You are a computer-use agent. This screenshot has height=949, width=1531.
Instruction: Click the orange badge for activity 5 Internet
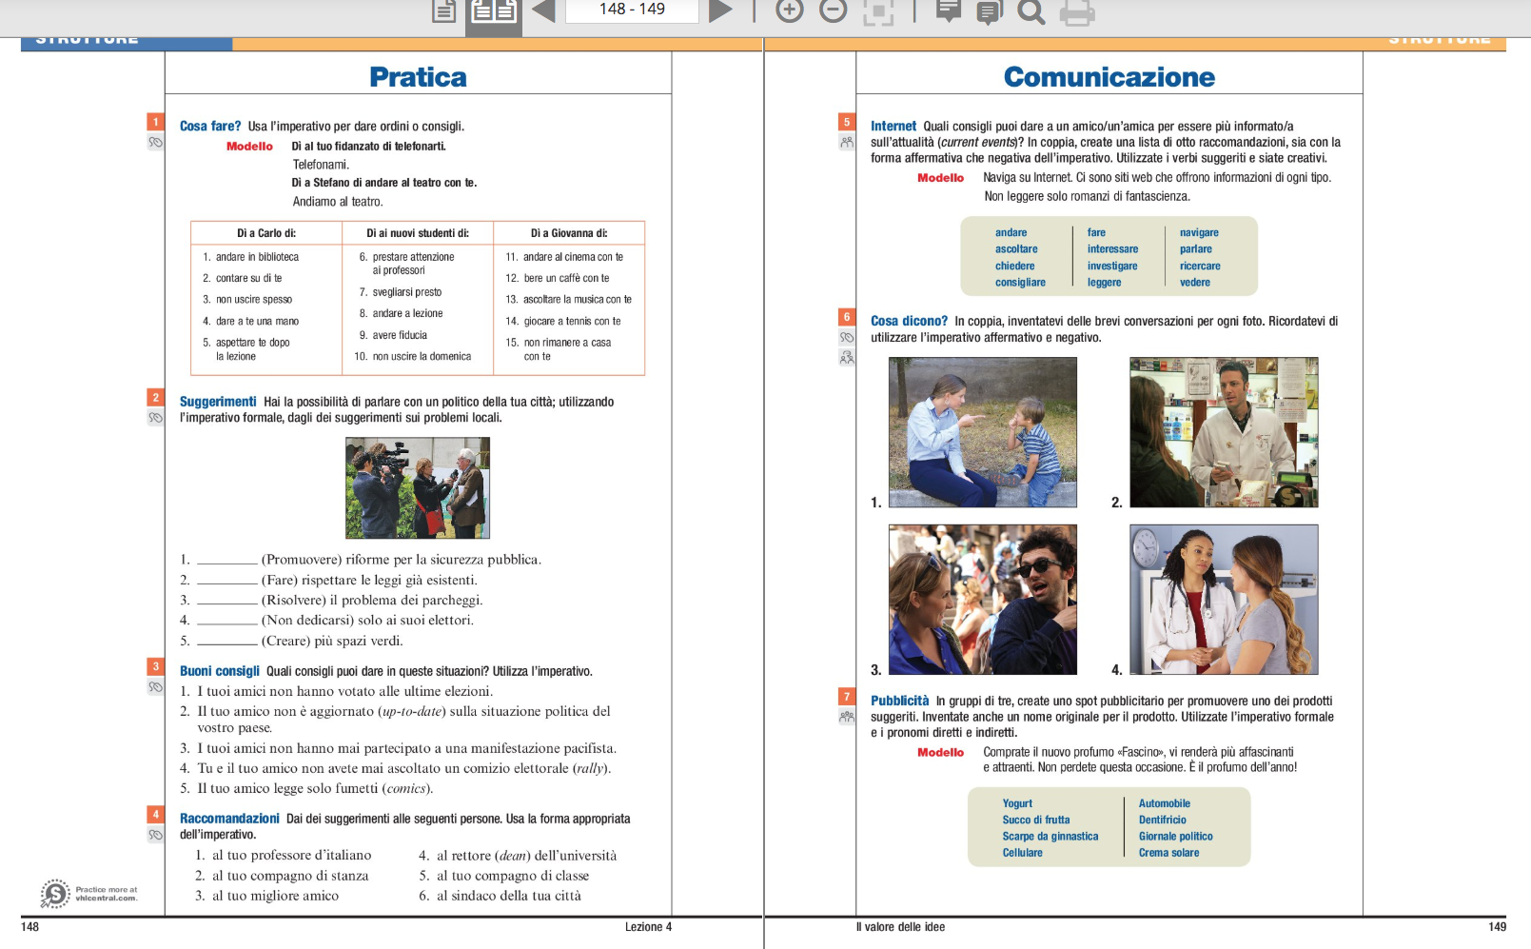(x=848, y=122)
